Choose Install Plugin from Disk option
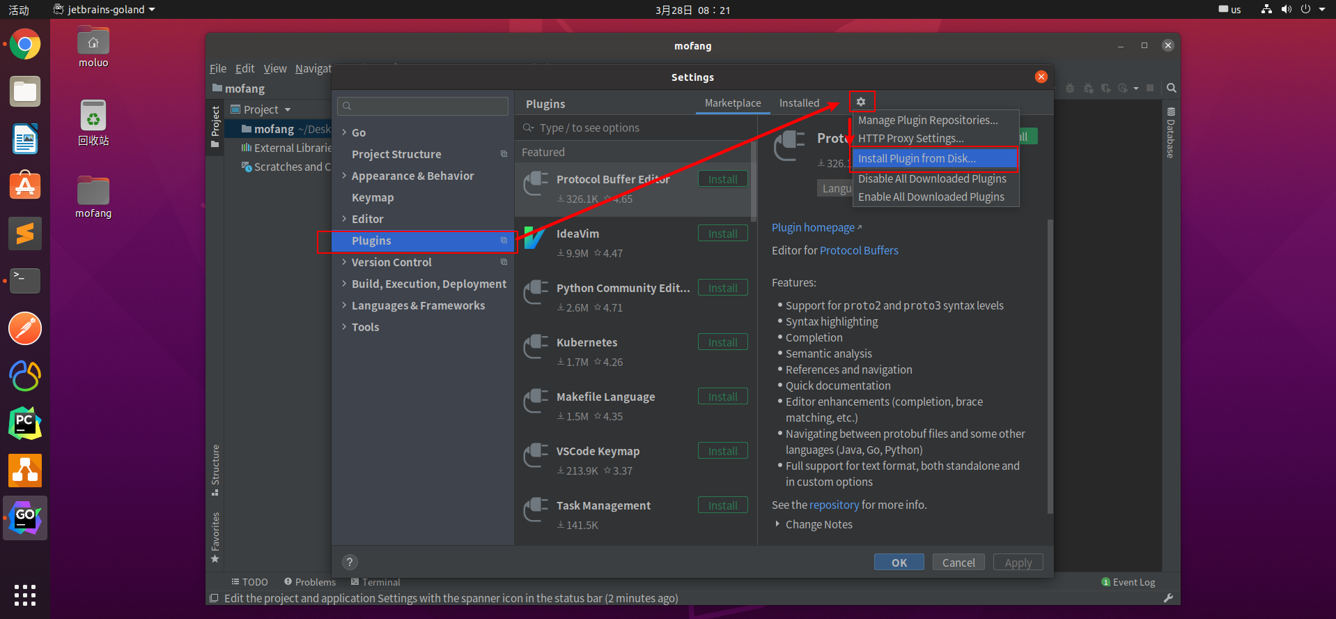1336x619 pixels. pyautogui.click(x=935, y=158)
